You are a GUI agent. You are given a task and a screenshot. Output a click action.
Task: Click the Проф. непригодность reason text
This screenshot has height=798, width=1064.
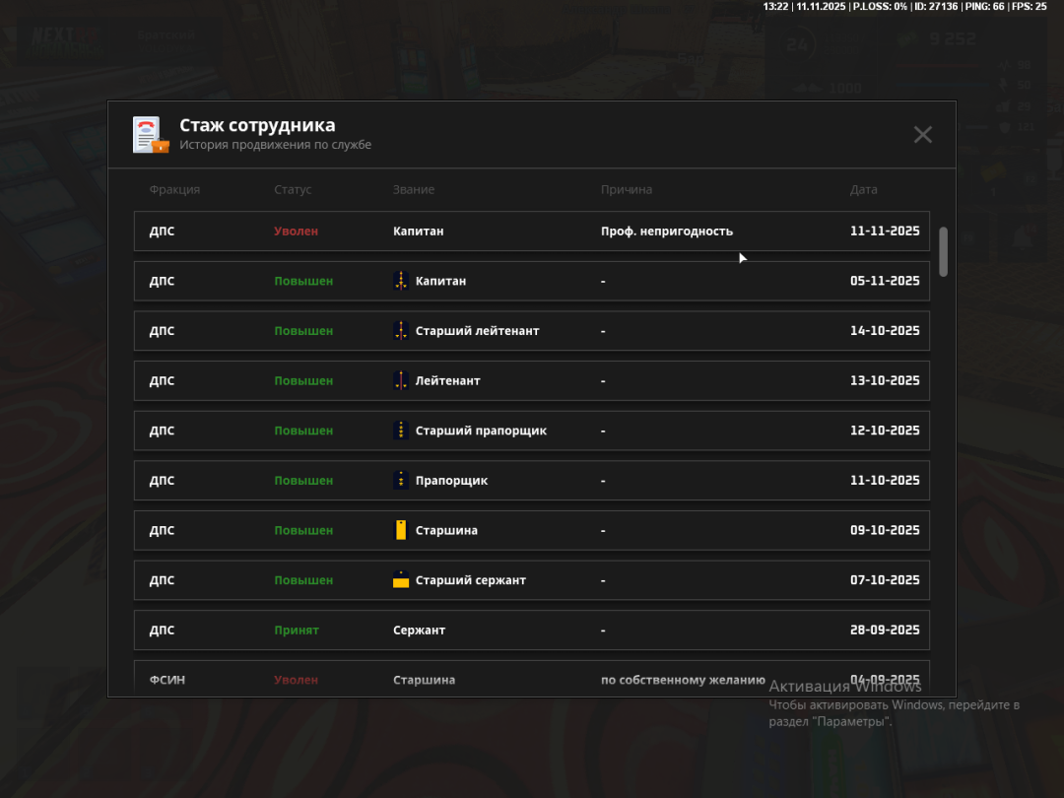coord(667,232)
